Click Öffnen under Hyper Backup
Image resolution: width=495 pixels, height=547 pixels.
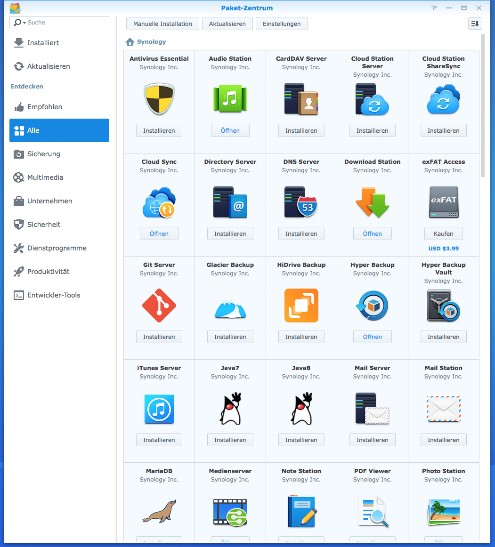373,337
